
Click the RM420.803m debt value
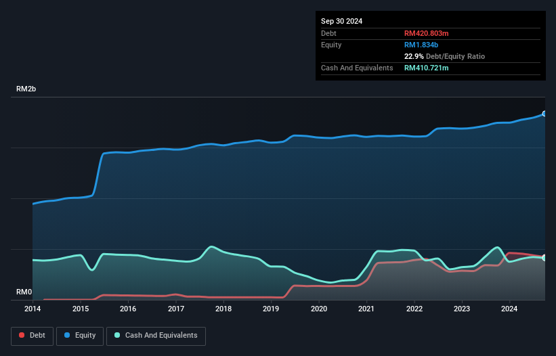click(x=426, y=33)
